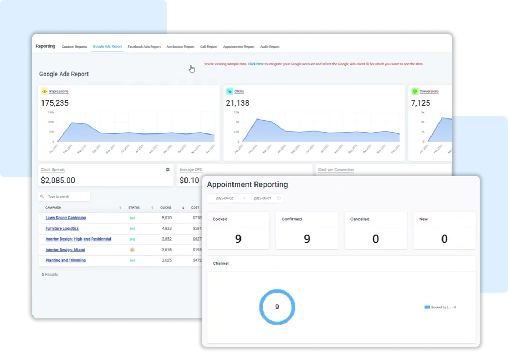The image size is (508, 353).
Task: Open the Call Report tab
Action: tap(209, 47)
